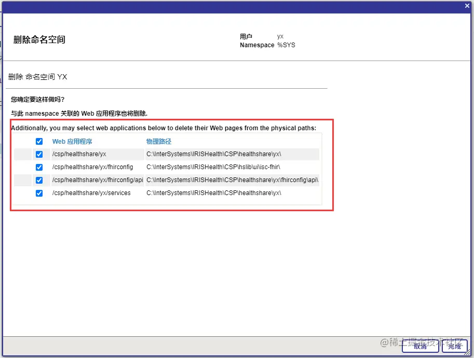Uncheck the /csp/healthshare/yx web application checkbox
474x358 pixels.
[x=39, y=155]
